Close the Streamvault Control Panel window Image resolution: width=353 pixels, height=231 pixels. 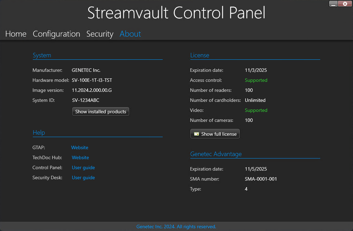[x=345, y=3]
